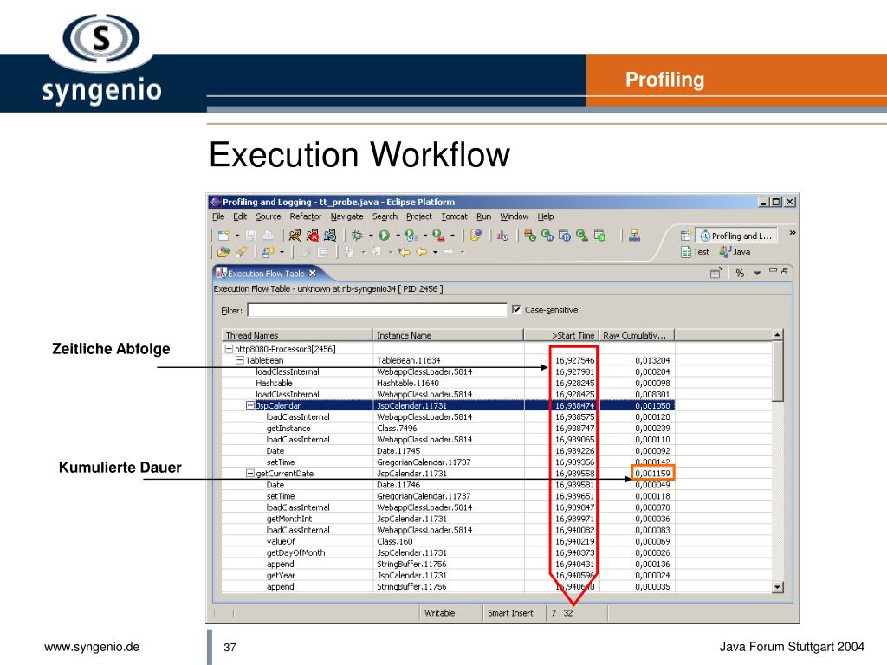Image resolution: width=887 pixels, height=665 pixels.
Task: Select the Execution Flow Table tab
Action: [266, 274]
